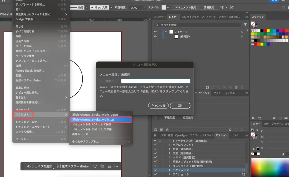Image resolution: width=289 pixels, height=177 pixels.
Task: Click the swap fill and stroke arrows in Color panel
Action: coord(257,130)
